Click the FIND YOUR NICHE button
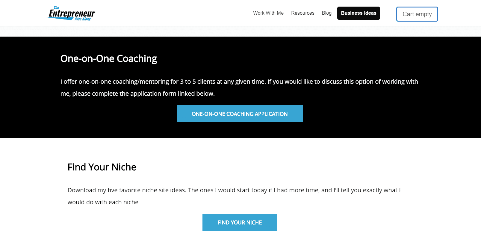Viewport: 481px width, 248px height. [239, 222]
